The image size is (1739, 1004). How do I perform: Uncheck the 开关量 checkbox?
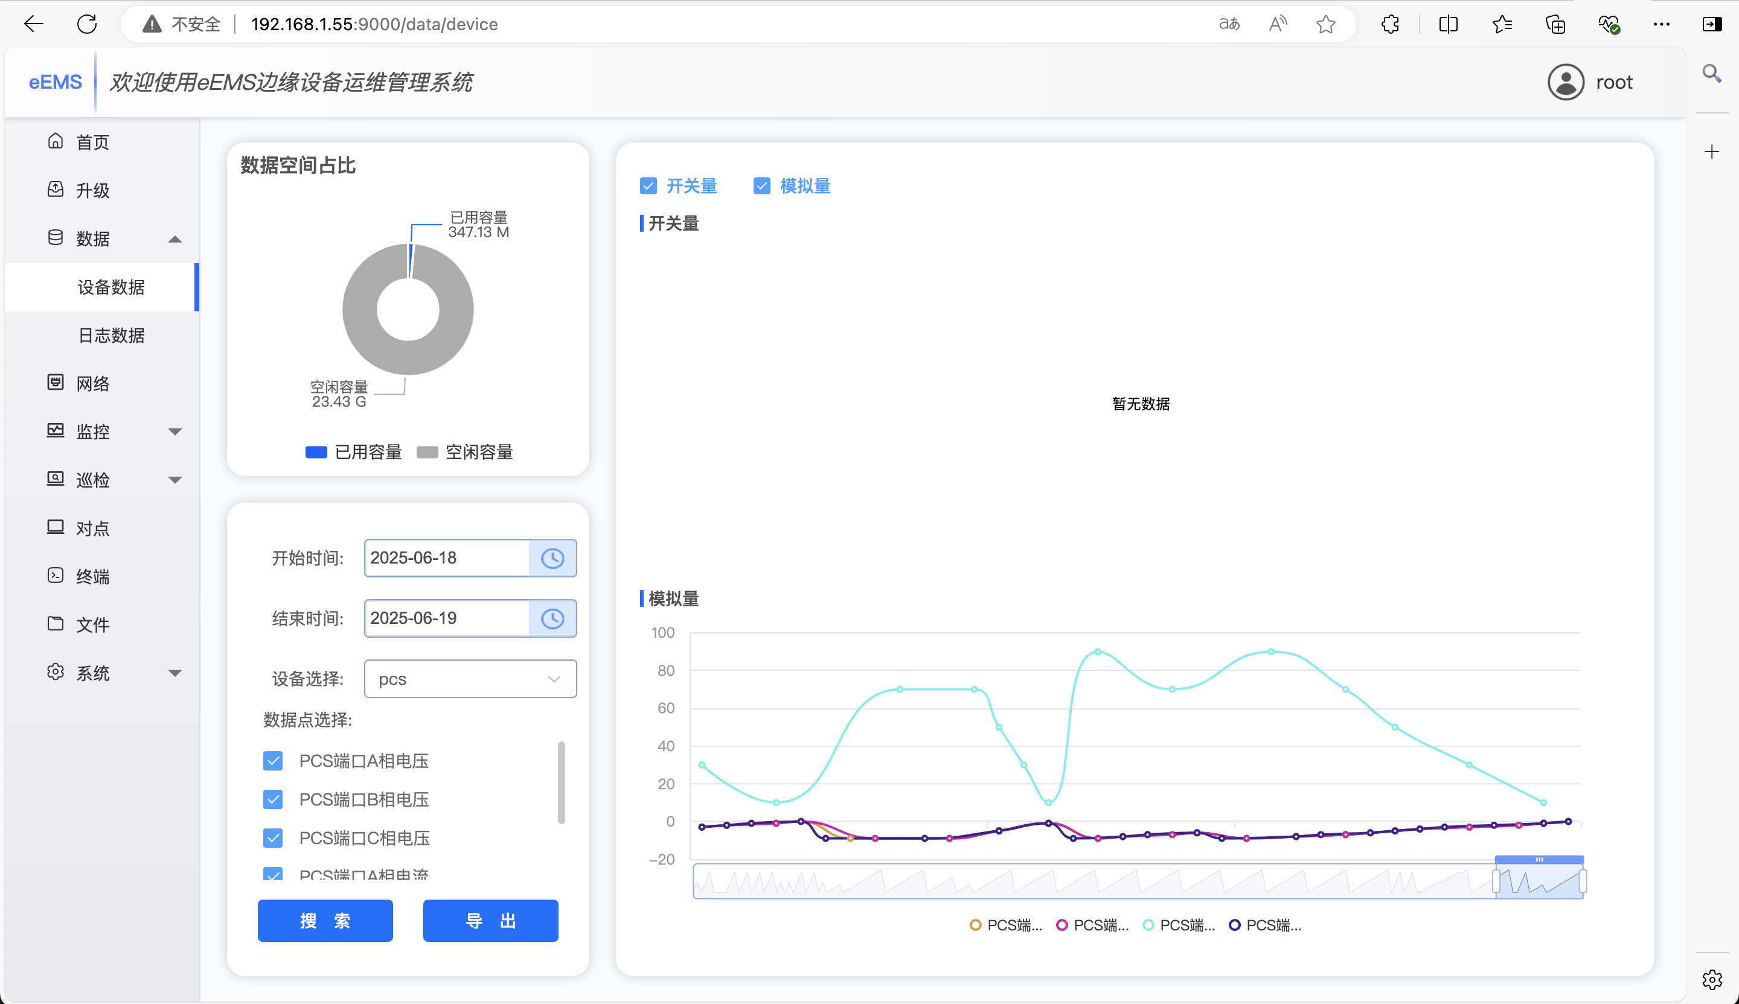coord(648,185)
